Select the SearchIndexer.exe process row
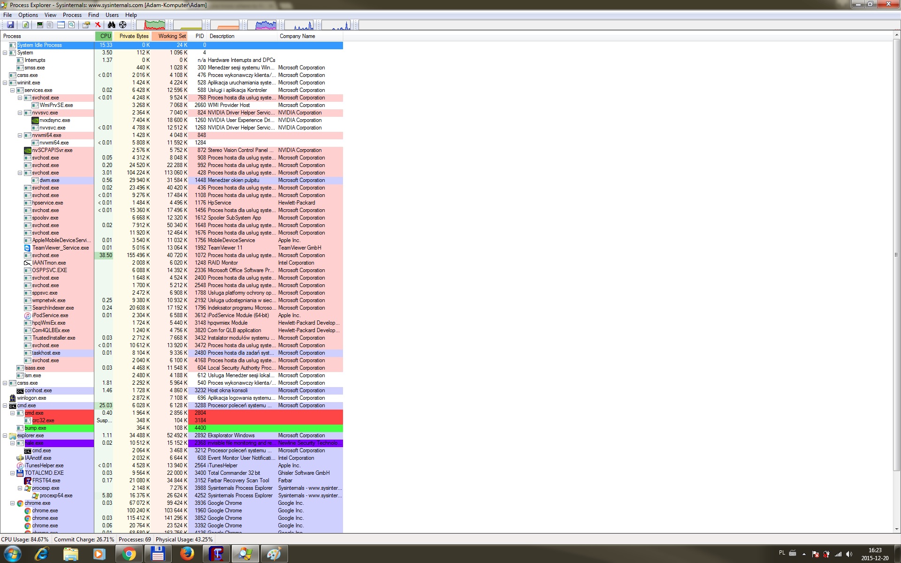901x563 pixels. coord(172,308)
